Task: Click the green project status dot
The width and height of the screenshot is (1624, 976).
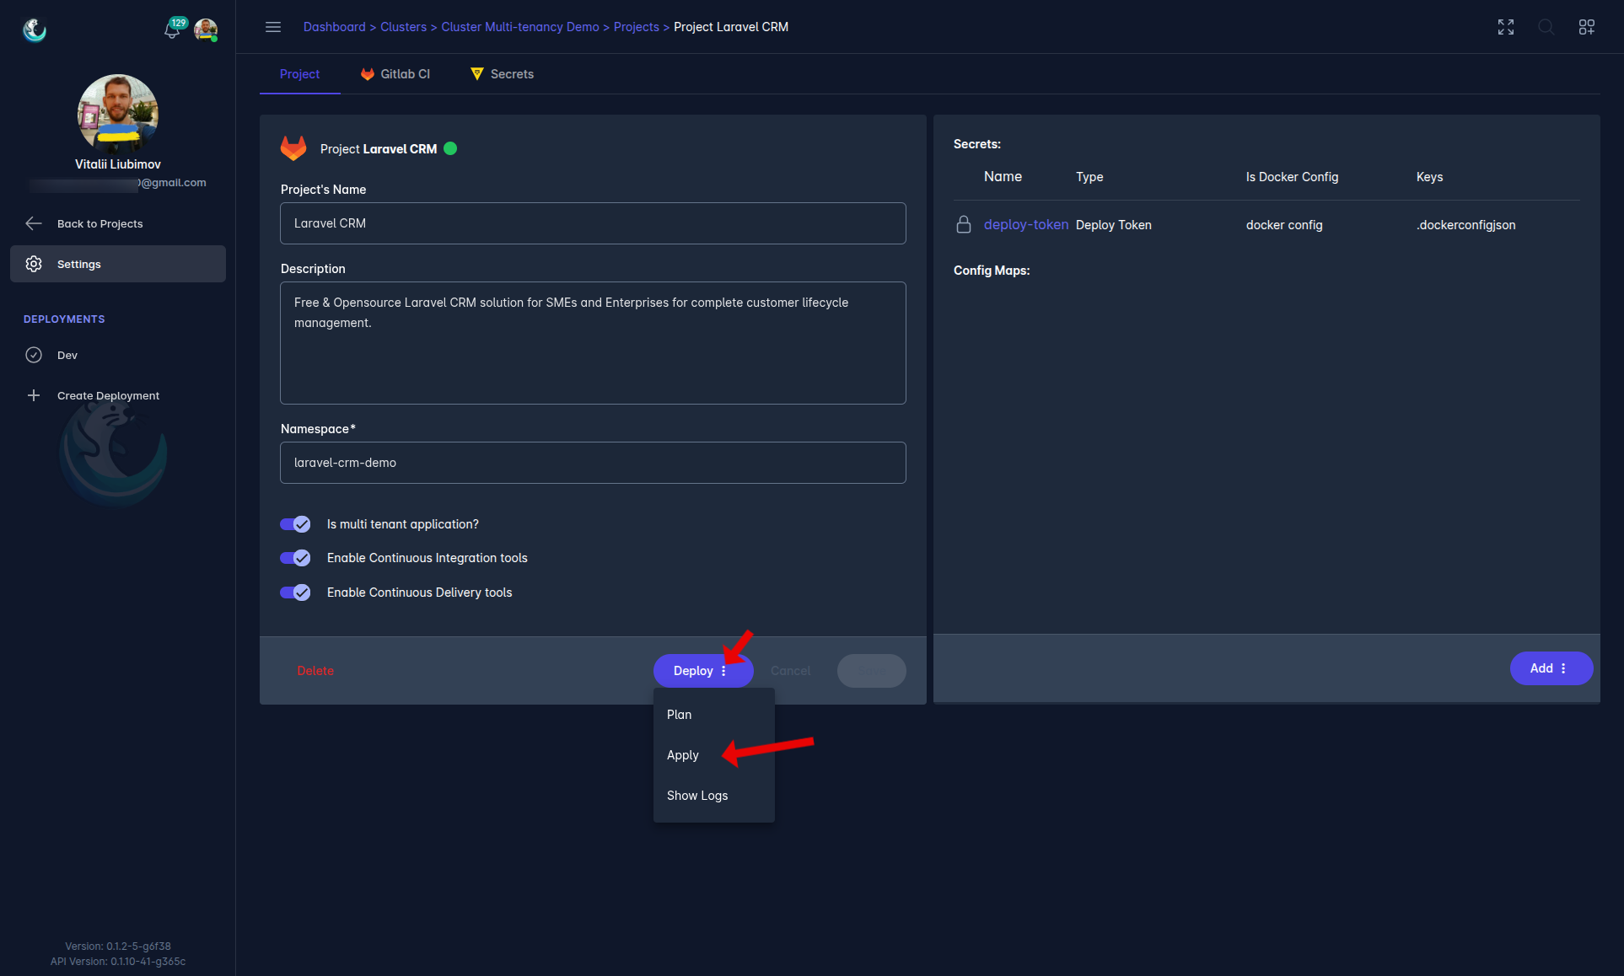Action: [450, 148]
